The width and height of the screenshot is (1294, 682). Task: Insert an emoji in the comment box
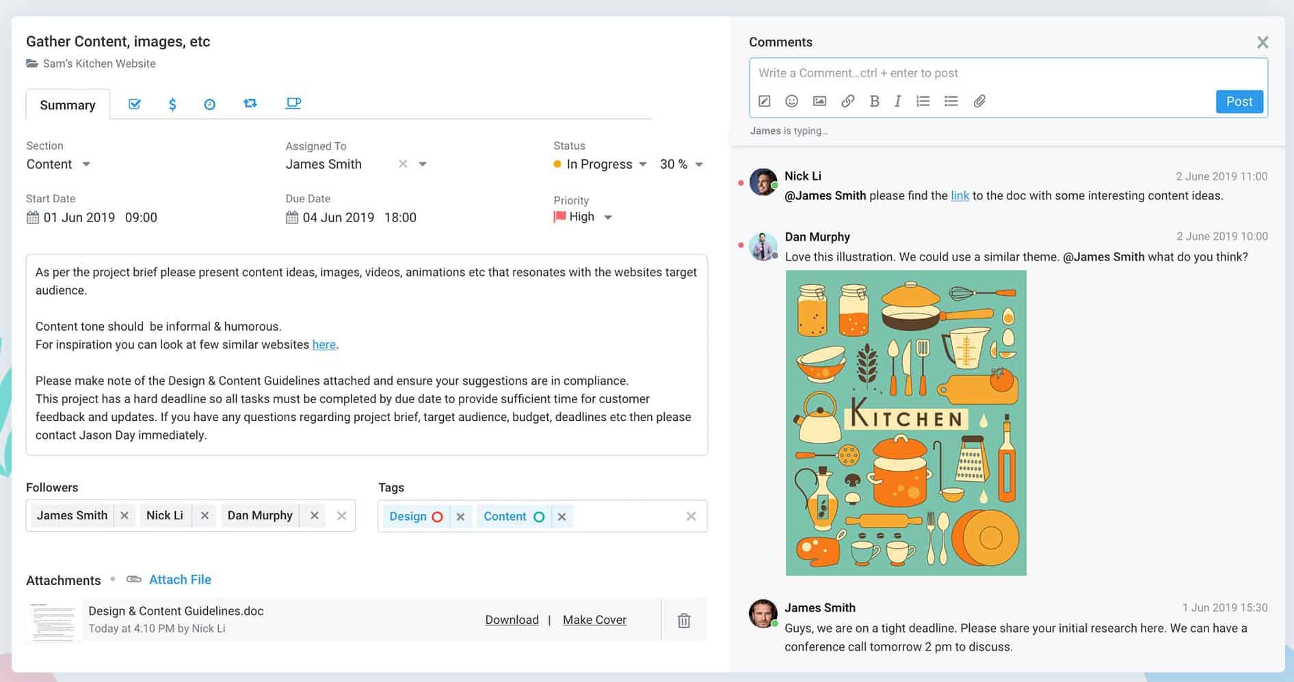(791, 100)
